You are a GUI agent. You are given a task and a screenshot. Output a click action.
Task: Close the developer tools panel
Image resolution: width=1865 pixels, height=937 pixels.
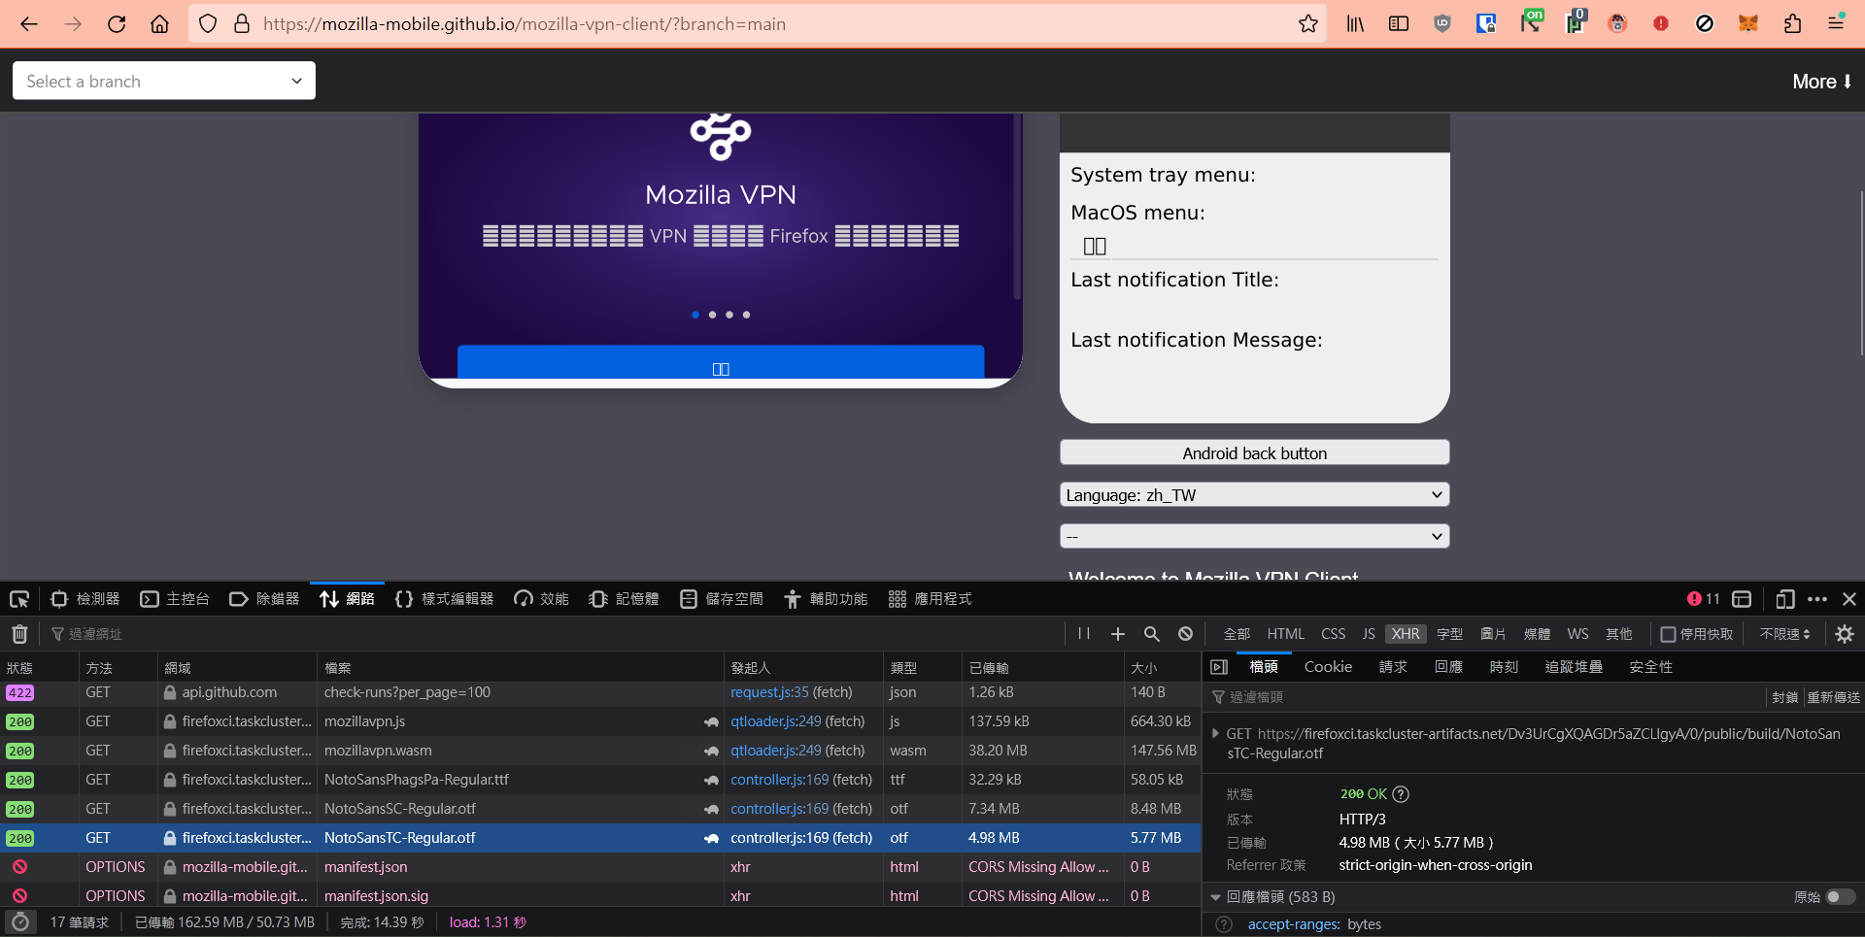[1849, 599]
